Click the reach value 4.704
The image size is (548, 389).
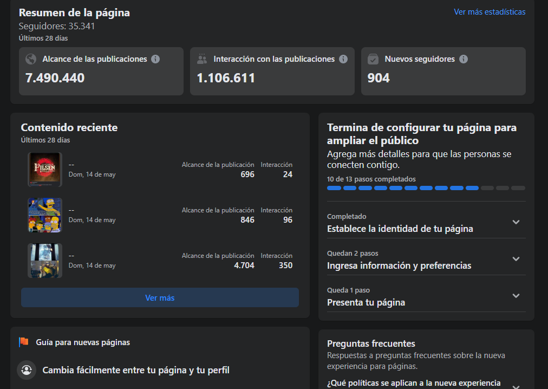pyautogui.click(x=244, y=265)
